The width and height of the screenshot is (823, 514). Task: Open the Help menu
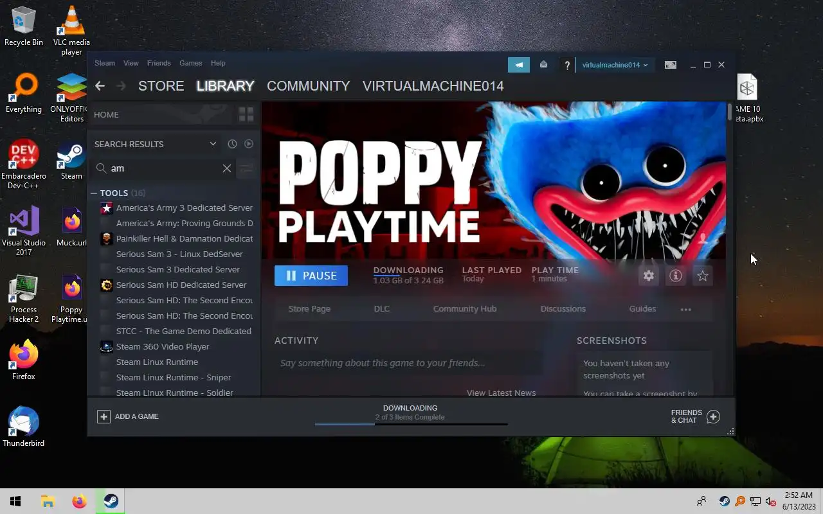(x=218, y=63)
